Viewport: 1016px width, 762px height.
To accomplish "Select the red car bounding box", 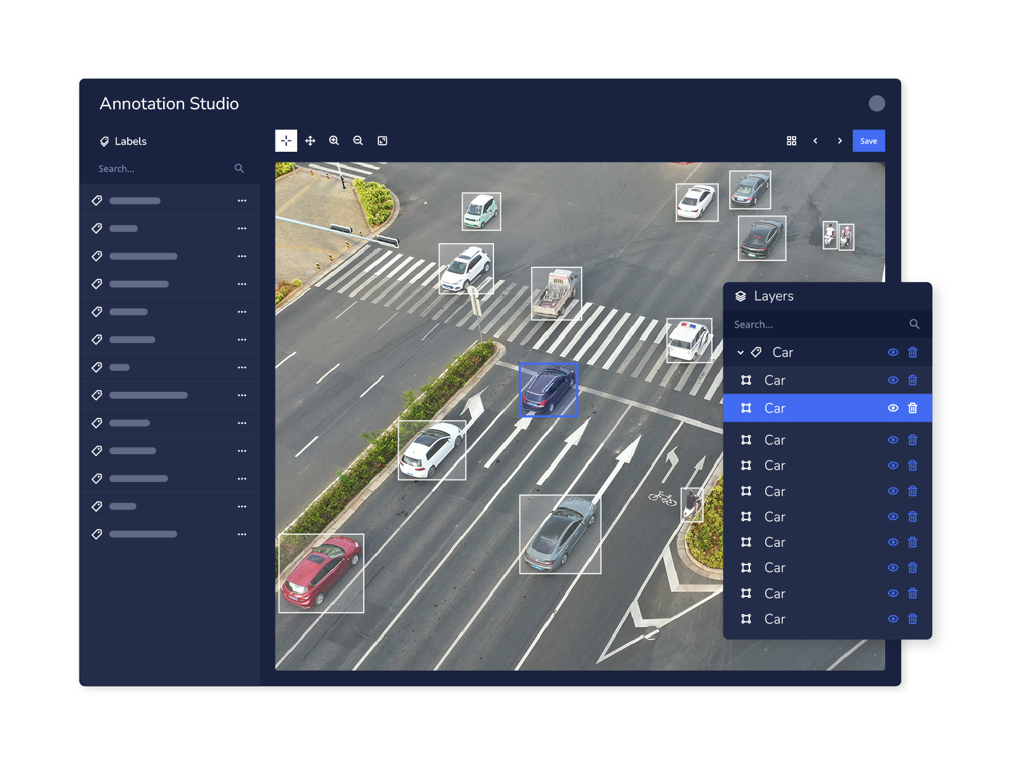I will [321, 573].
